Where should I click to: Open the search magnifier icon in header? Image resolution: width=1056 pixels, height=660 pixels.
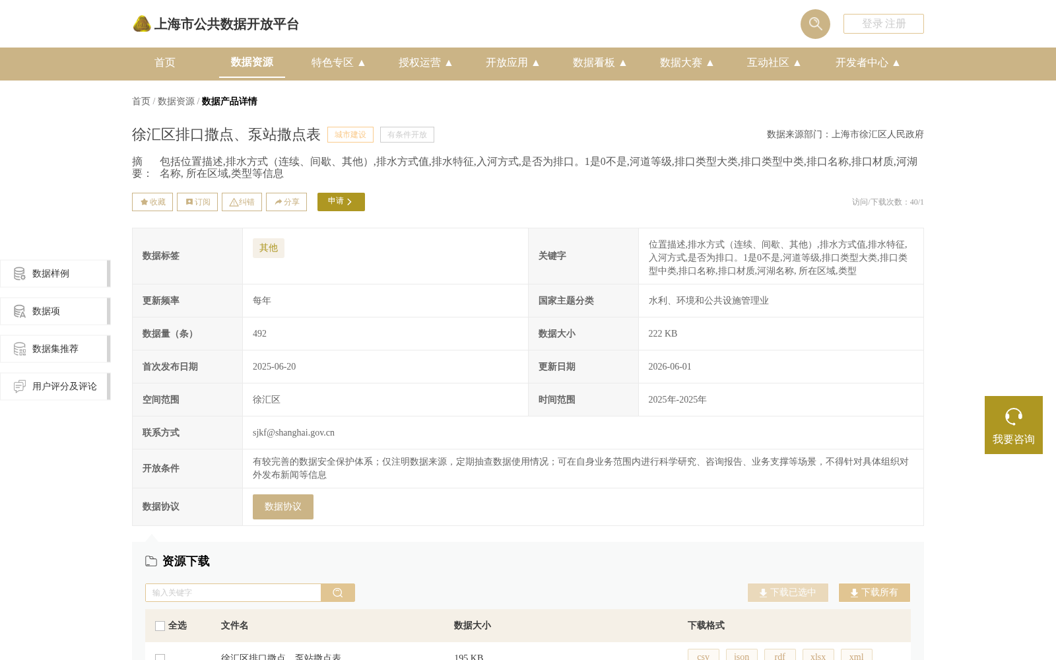[x=815, y=24]
